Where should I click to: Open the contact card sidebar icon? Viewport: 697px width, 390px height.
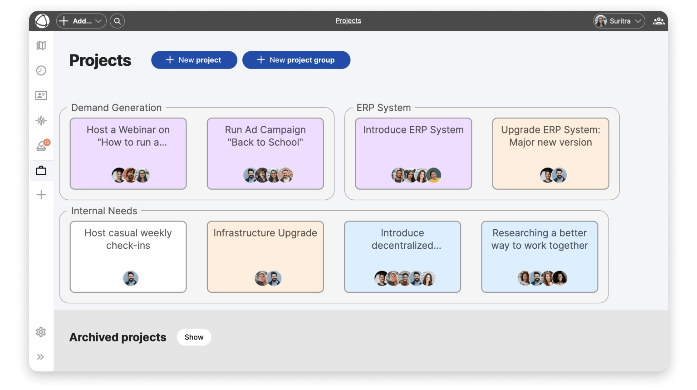pos(41,95)
